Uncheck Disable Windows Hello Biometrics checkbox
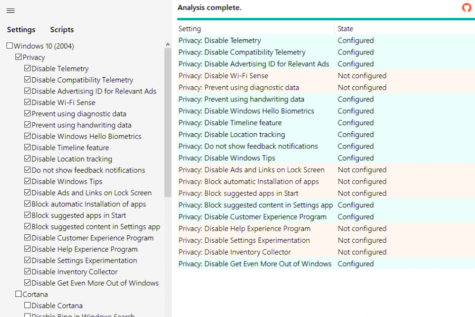This screenshot has width=475, height=317. 28,136
